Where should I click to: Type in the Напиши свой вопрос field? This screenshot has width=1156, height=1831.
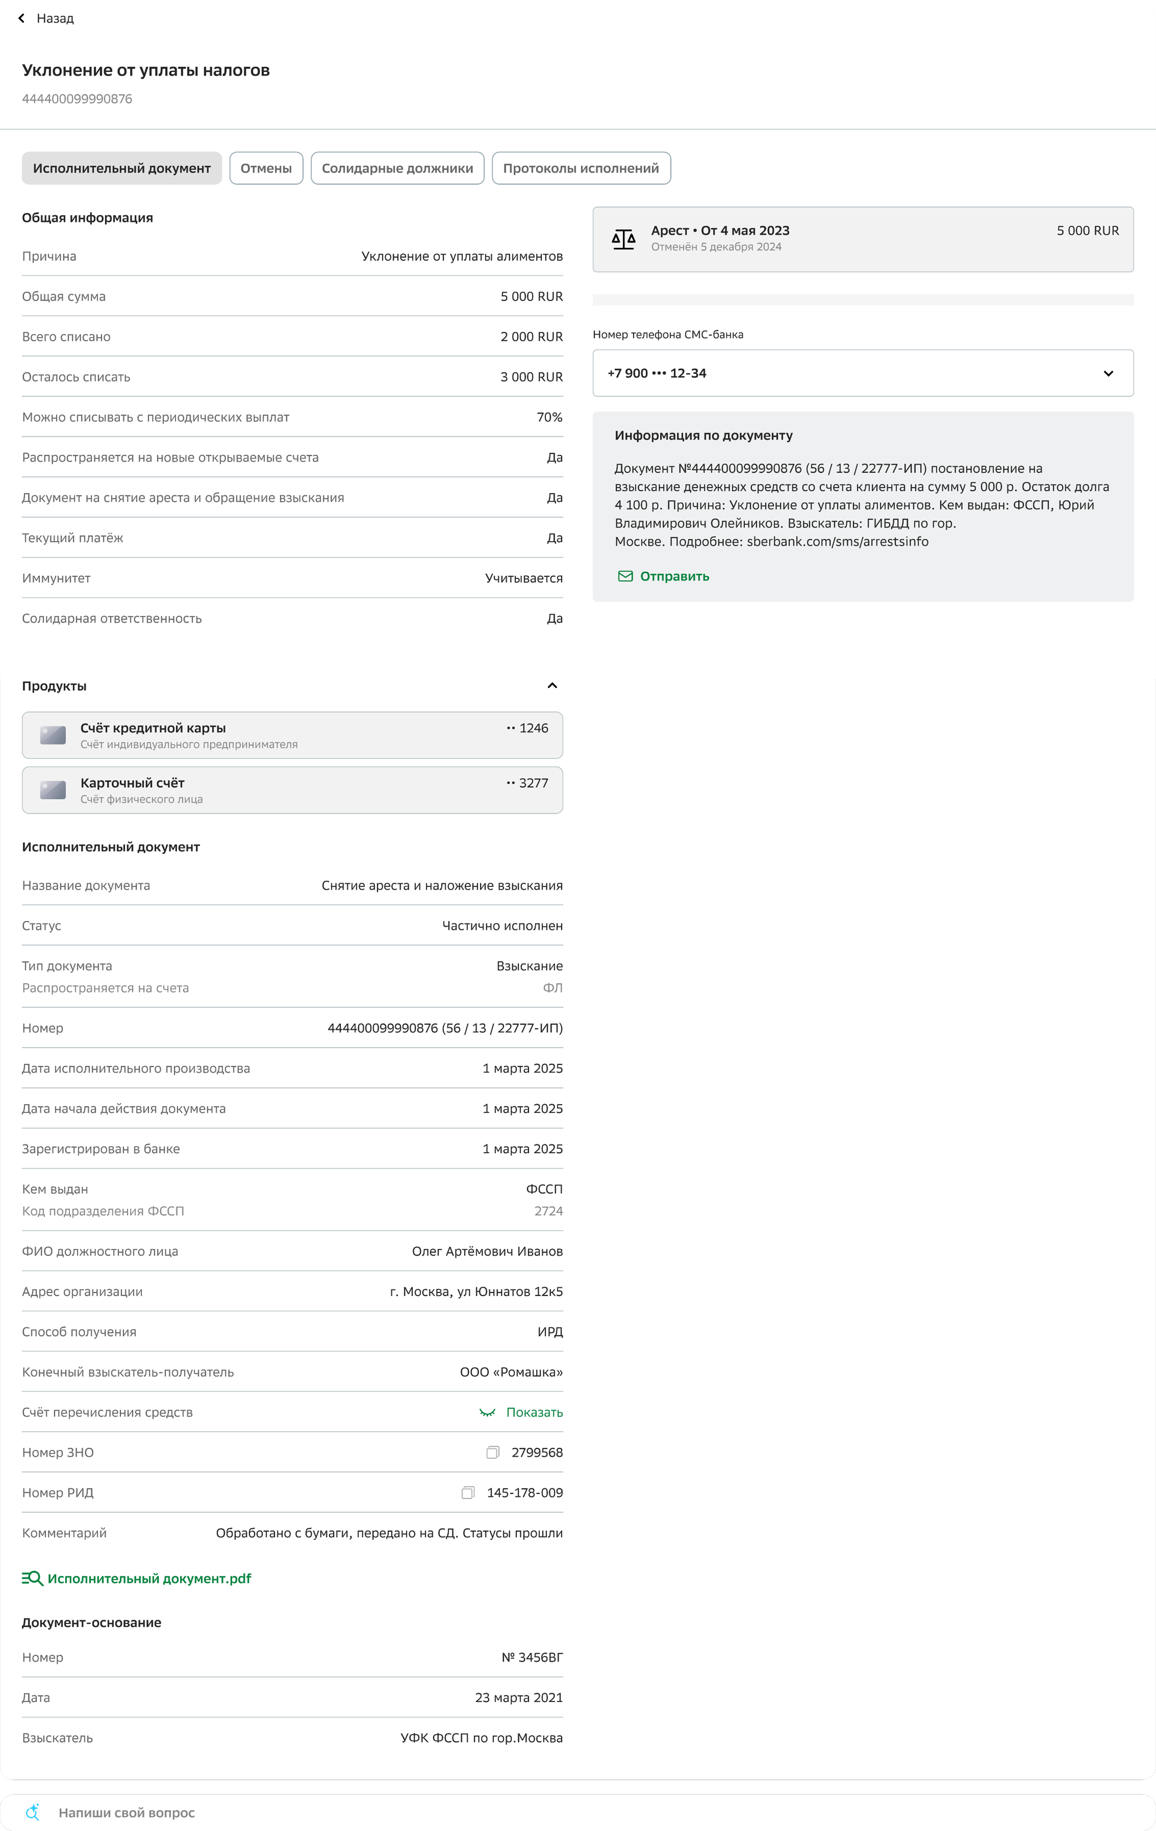[x=304, y=1813]
